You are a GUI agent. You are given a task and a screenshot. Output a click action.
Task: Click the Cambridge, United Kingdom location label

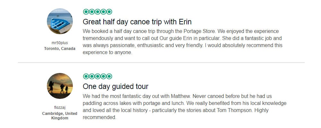click(x=60, y=116)
